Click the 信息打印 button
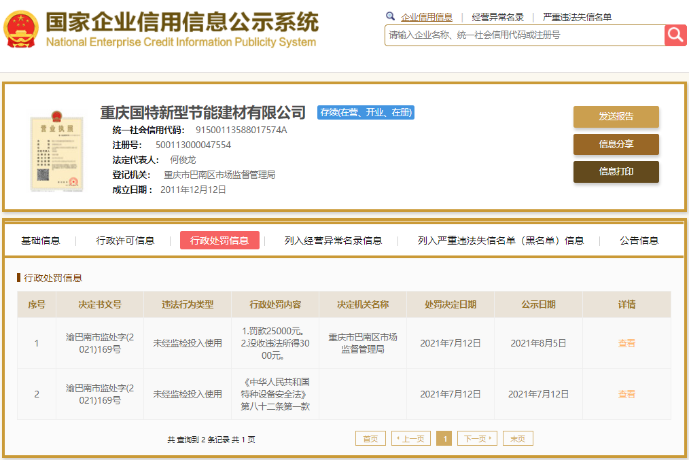 point(616,171)
